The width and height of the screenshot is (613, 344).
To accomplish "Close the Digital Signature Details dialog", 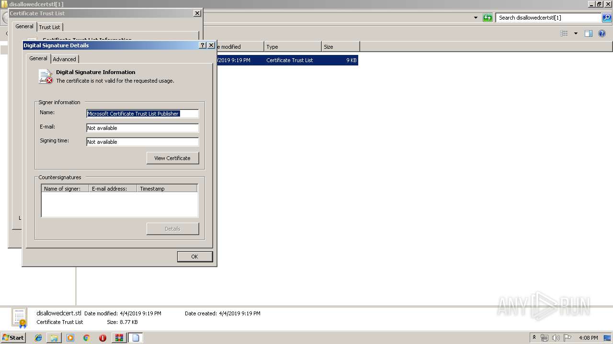I will pyautogui.click(x=211, y=45).
